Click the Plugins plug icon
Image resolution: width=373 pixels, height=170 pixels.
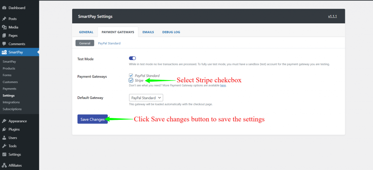4,129
